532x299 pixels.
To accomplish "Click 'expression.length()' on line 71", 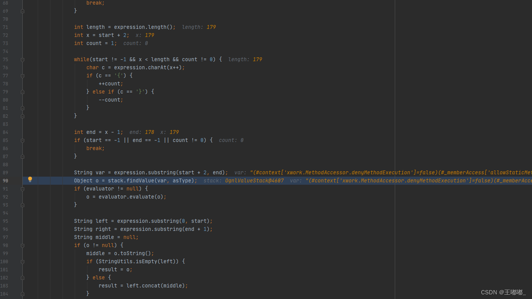I will (143, 27).
